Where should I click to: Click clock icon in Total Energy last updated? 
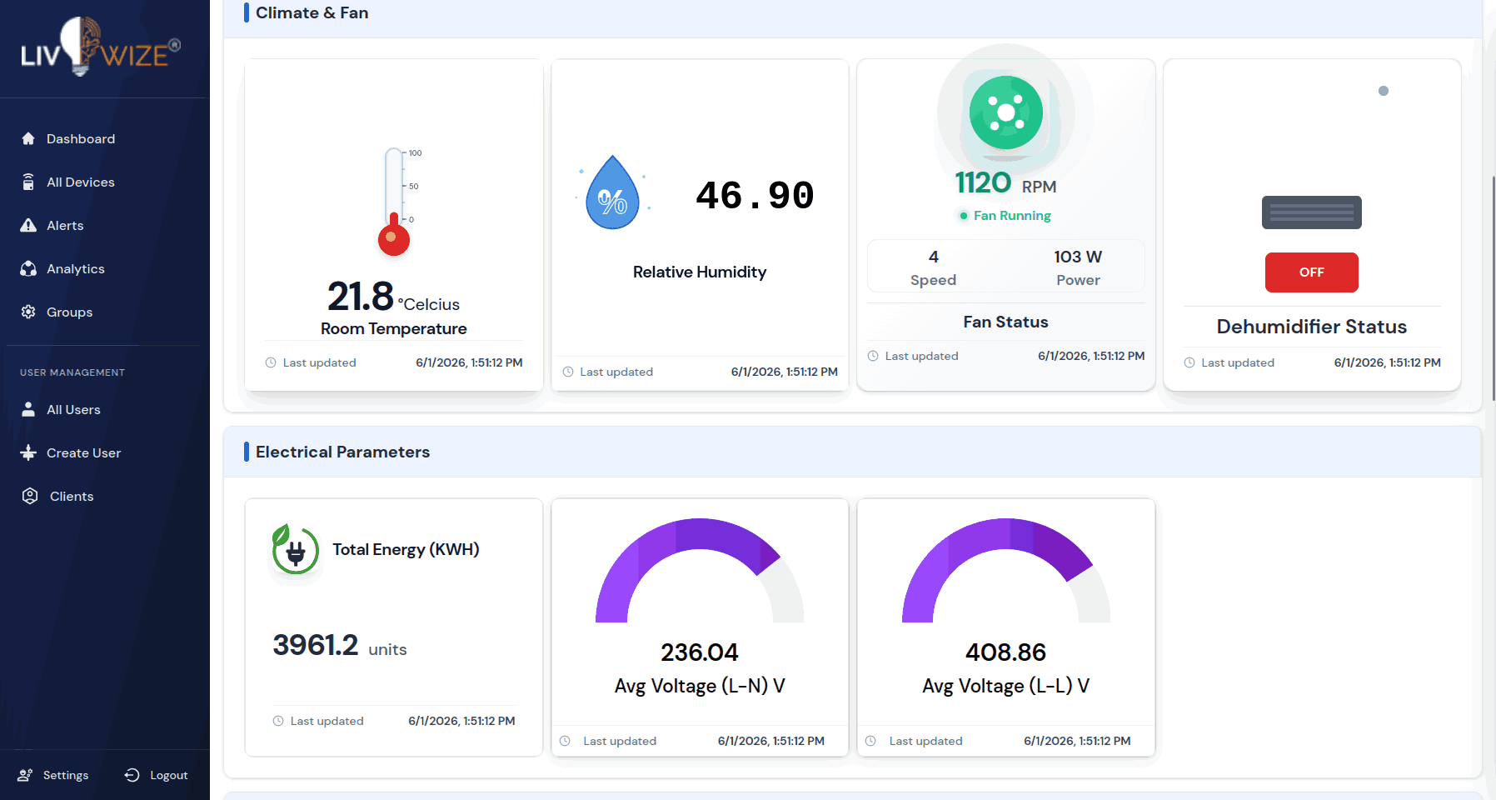click(278, 721)
